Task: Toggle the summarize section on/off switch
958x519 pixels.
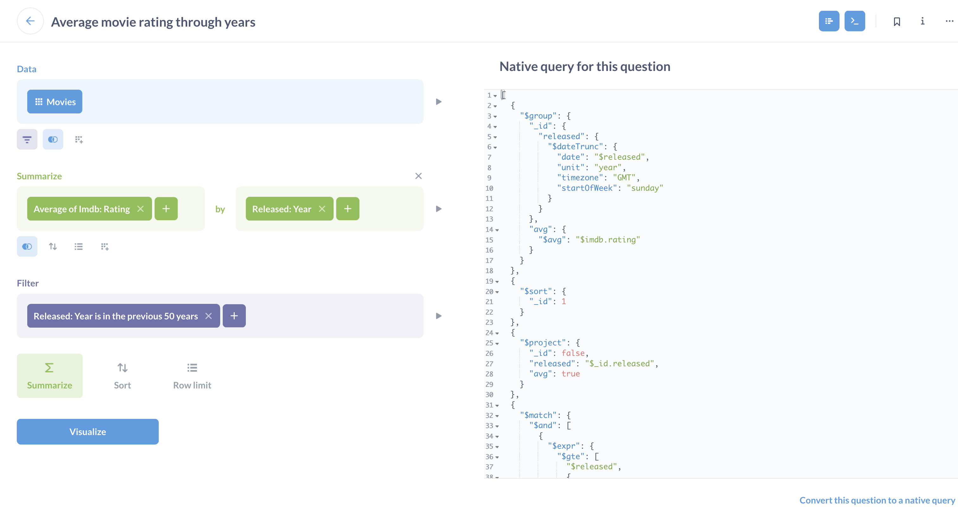Action: coord(26,246)
